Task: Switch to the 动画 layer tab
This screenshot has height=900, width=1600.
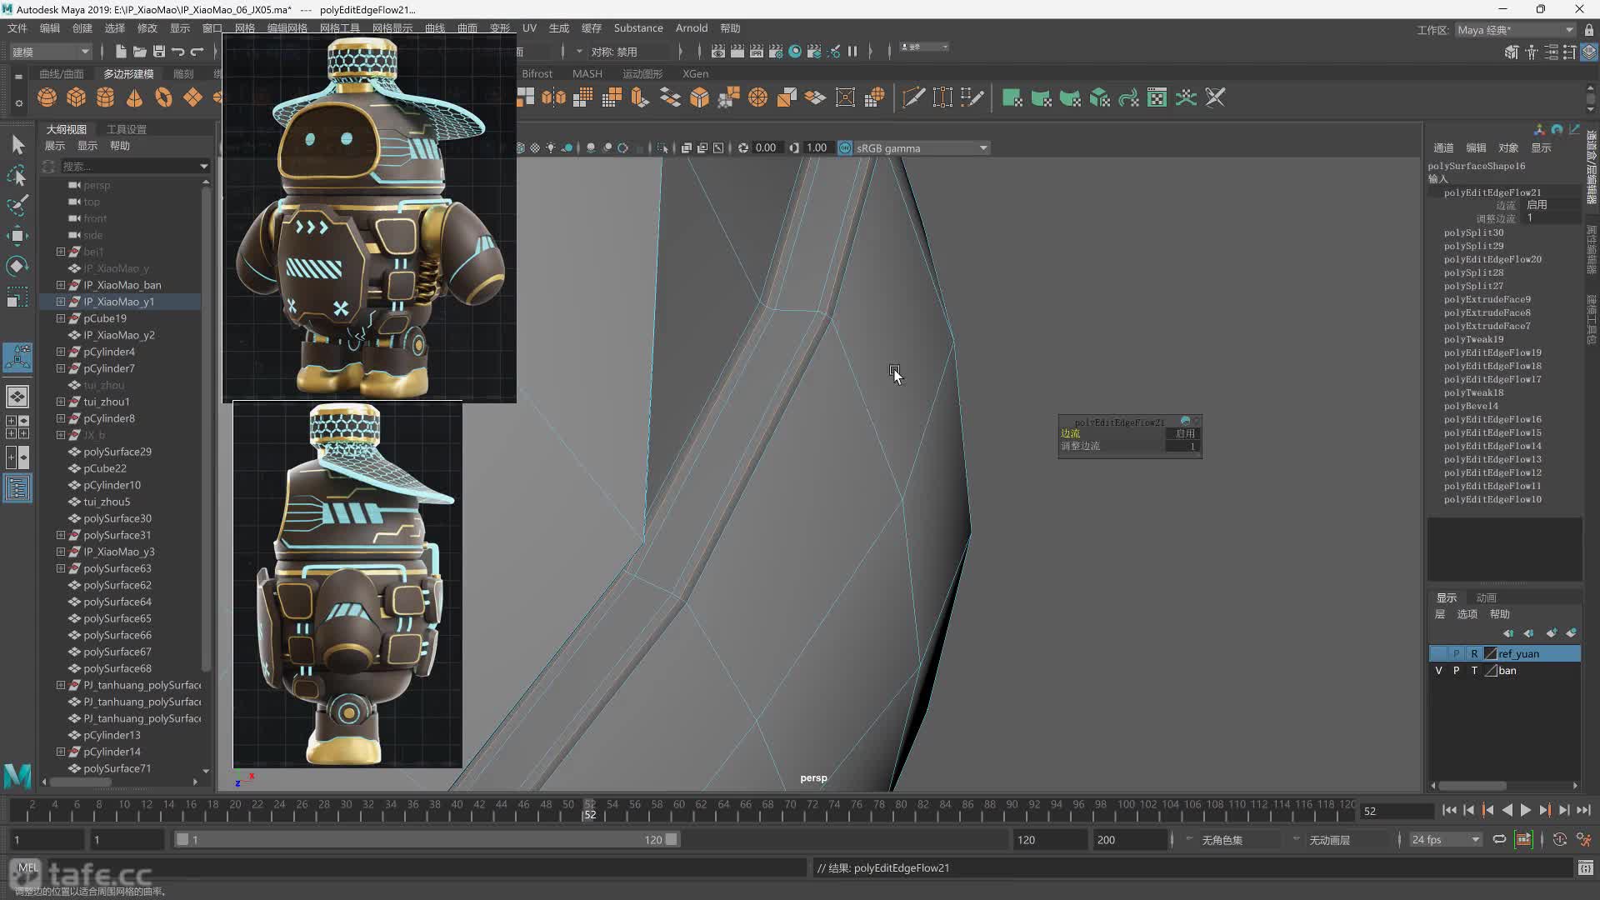Action: 1486,598
